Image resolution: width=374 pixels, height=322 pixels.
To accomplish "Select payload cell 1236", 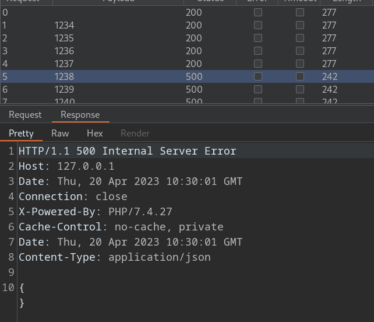I will [65, 51].
